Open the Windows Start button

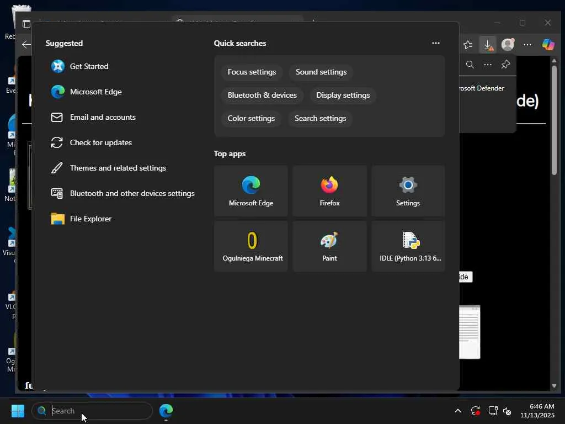[x=18, y=411]
